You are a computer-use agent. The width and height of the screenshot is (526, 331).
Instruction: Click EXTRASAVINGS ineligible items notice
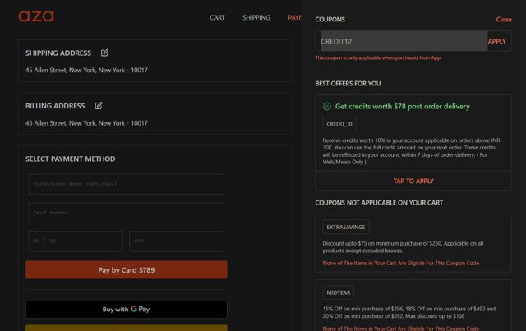(401, 264)
